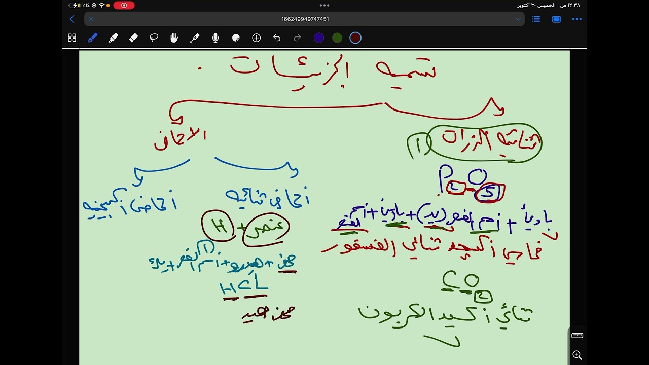Tap the battery status icon
Screen dimensions: 649x365
75,5
